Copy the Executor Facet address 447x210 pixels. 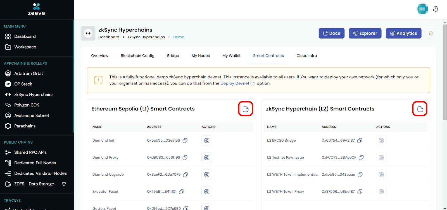pos(182,192)
